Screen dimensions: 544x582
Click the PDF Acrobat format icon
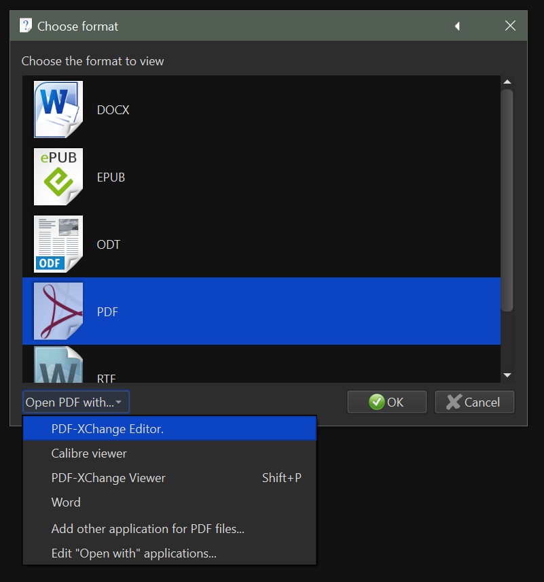pyautogui.click(x=58, y=311)
